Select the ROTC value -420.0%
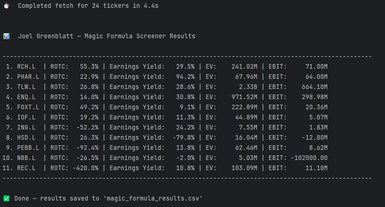The image size is (385, 207). point(85,167)
